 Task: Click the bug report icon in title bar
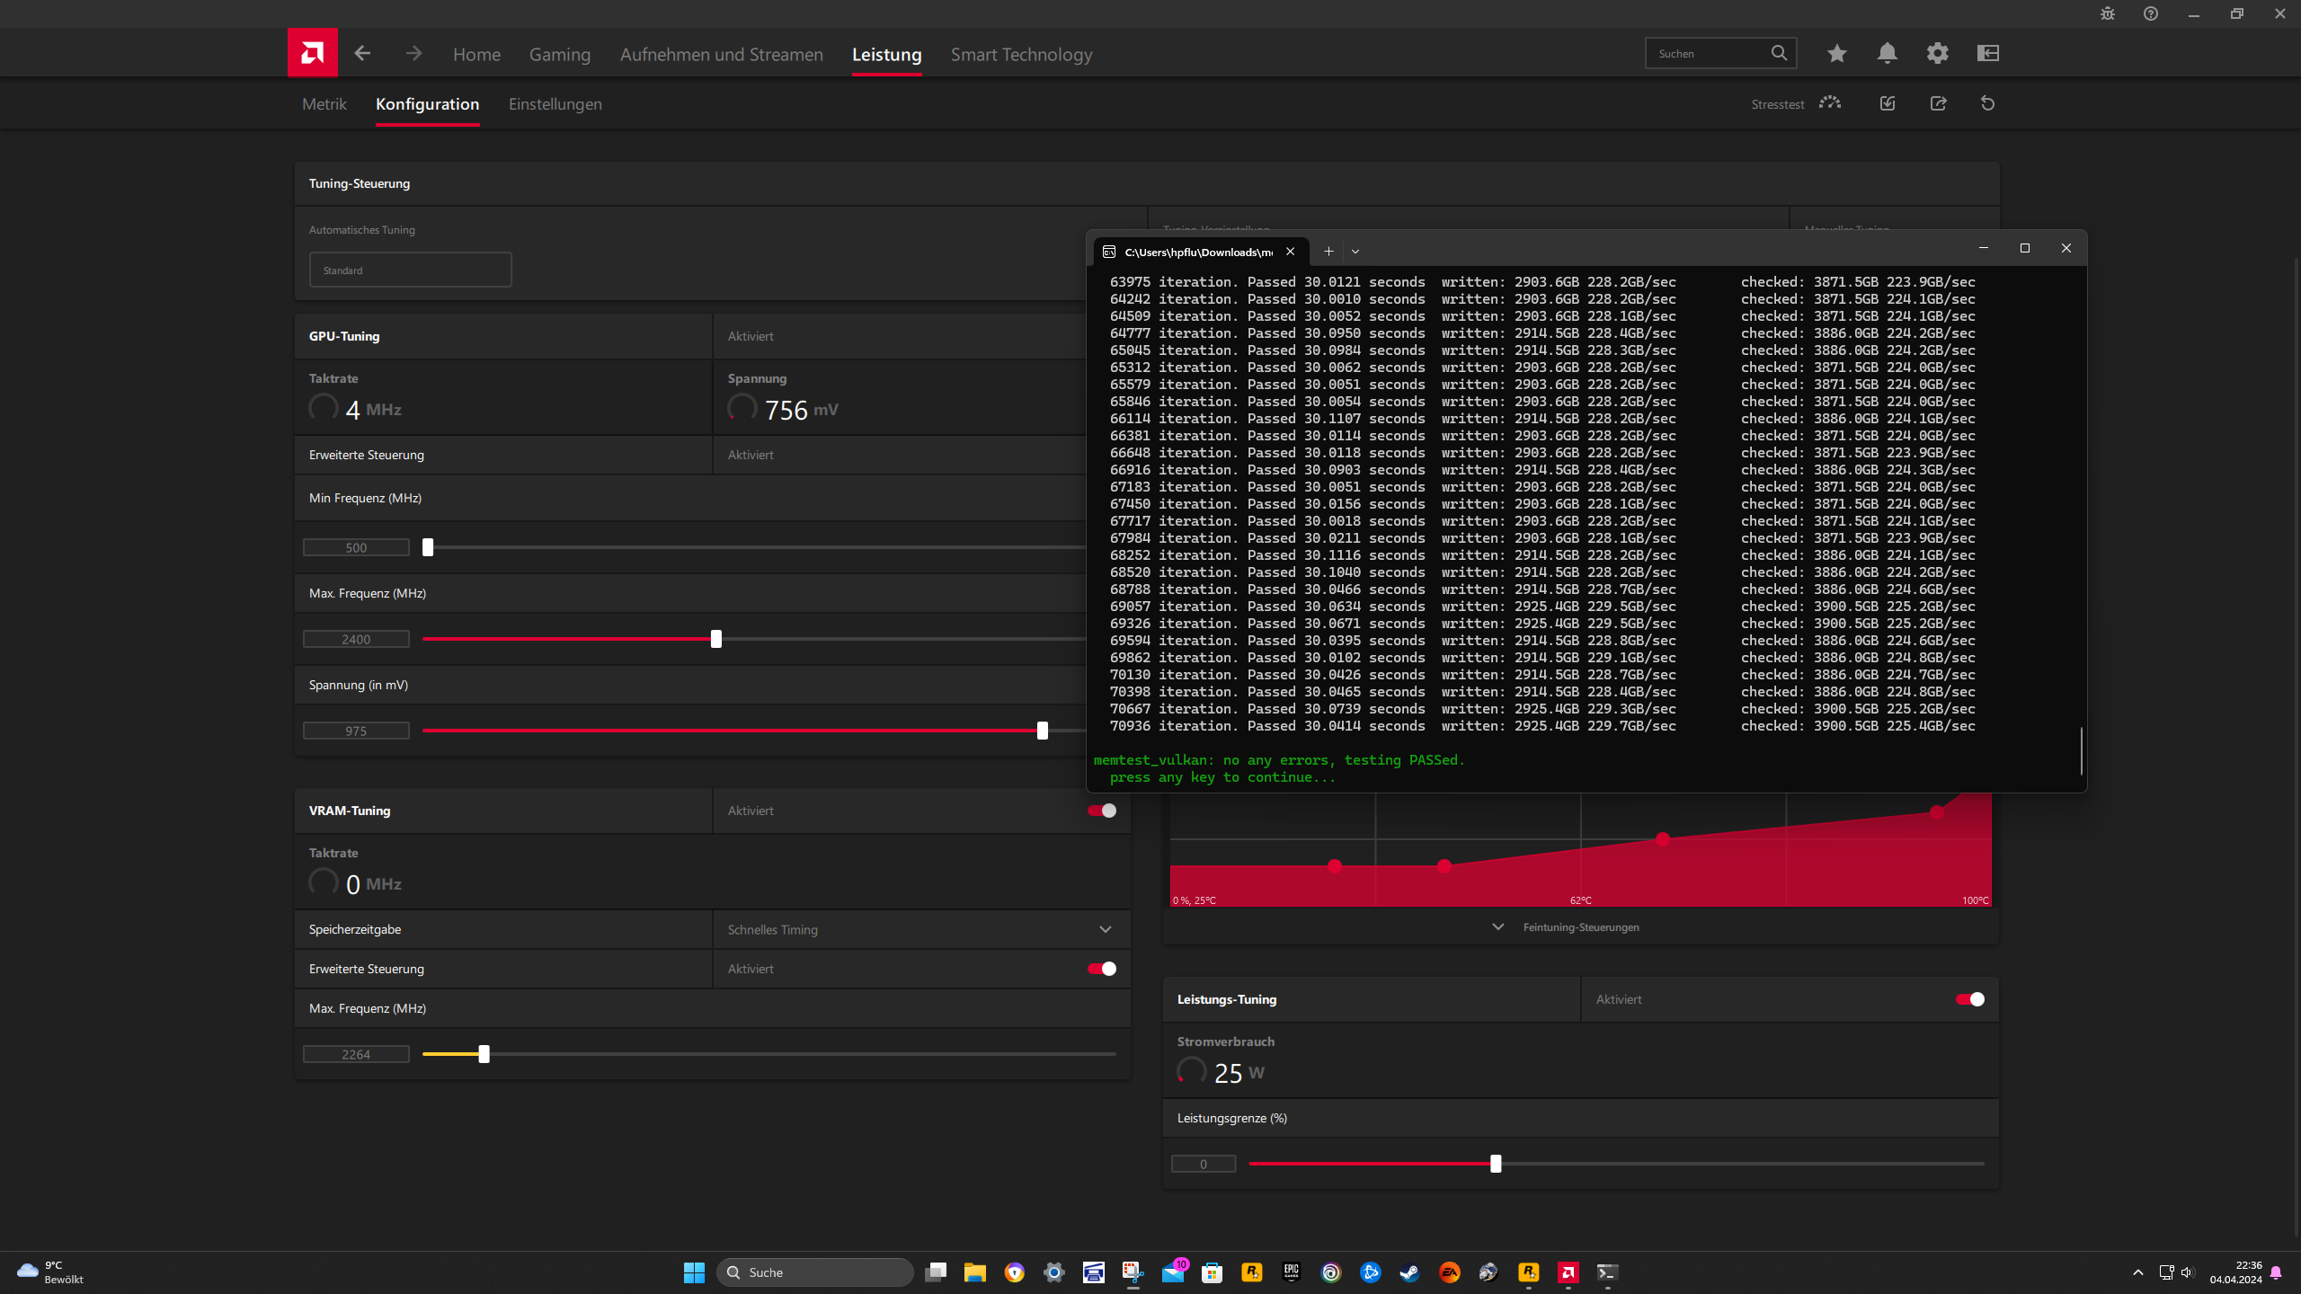[x=2107, y=13]
